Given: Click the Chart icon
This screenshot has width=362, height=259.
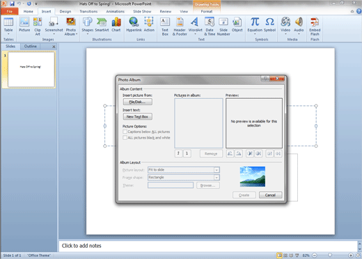Looking at the screenshot, I should coord(116,22).
